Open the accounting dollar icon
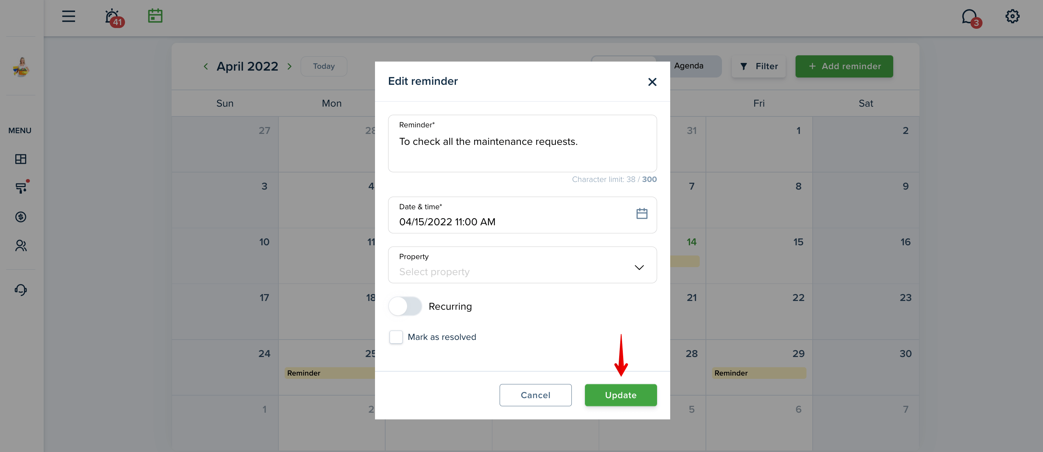Image resolution: width=1043 pixels, height=452 pixels. [x=21, y=217]
